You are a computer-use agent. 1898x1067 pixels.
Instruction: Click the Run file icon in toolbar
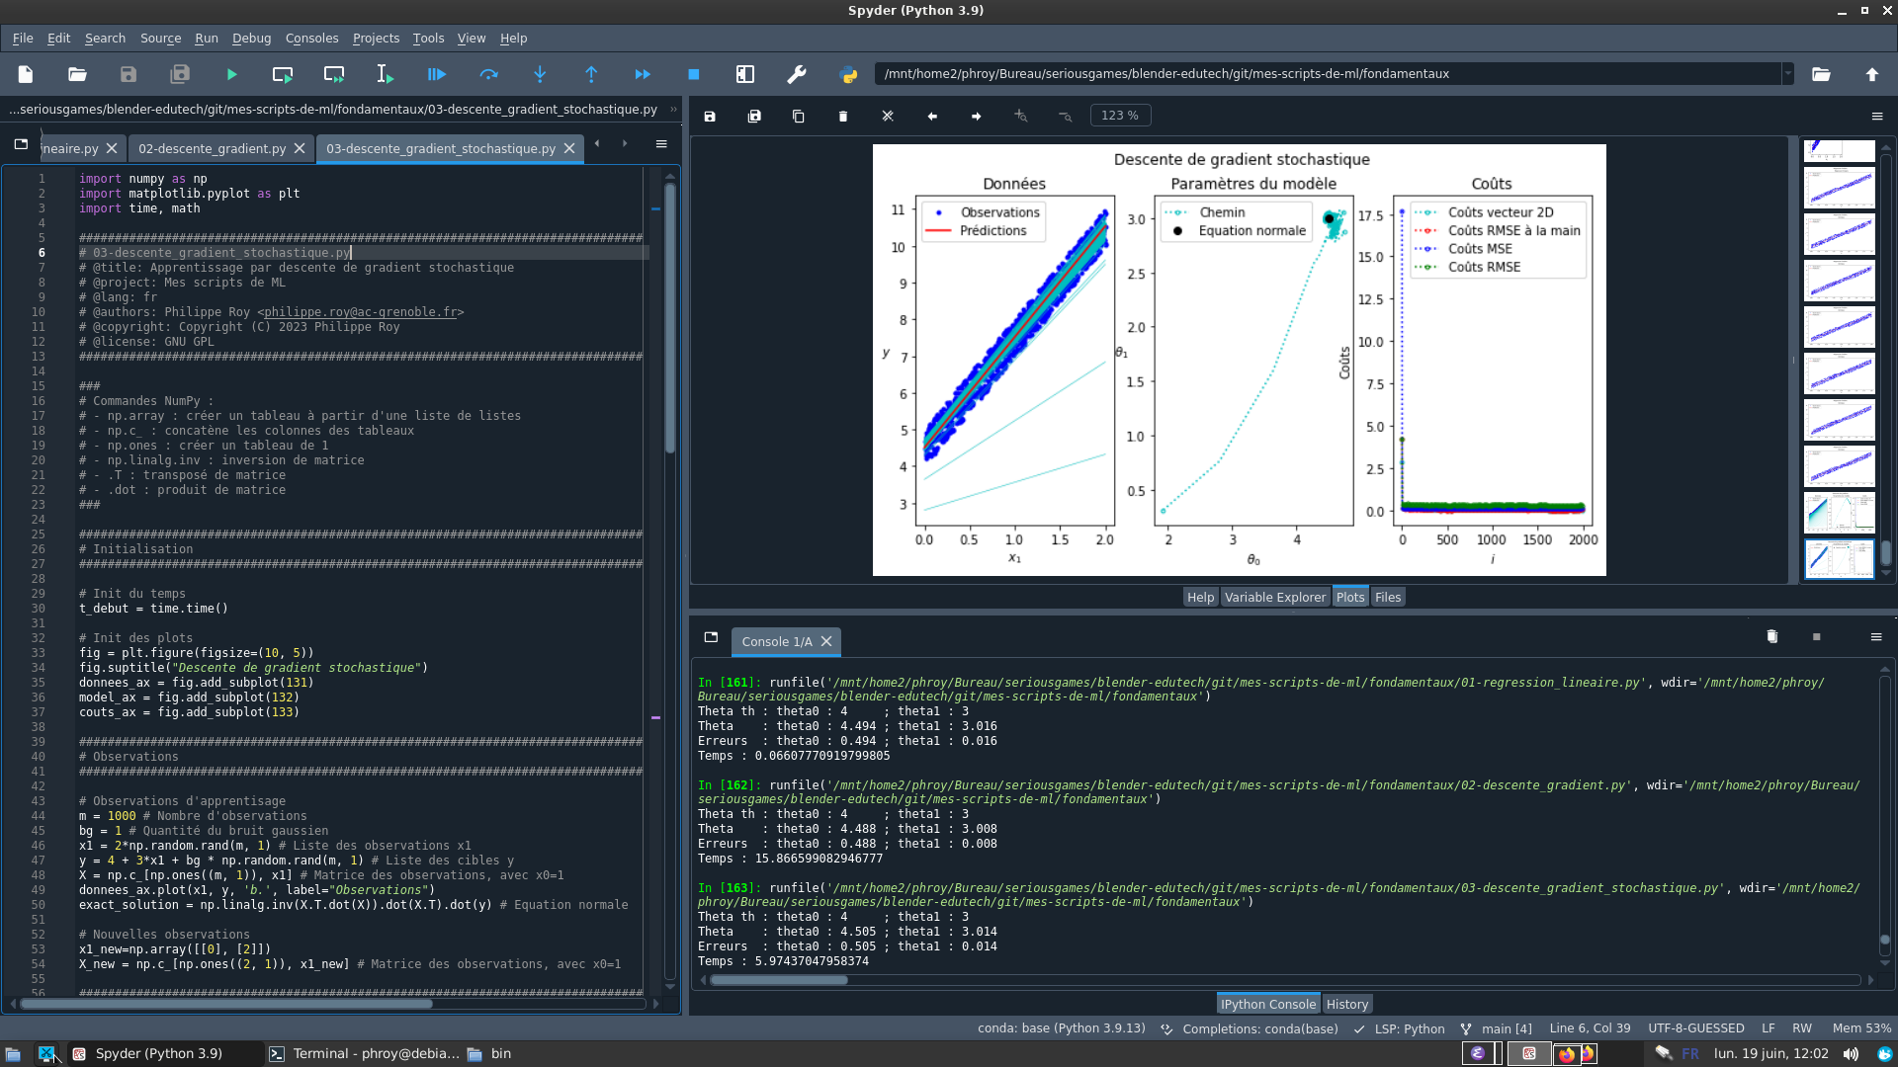coord(230,74)
